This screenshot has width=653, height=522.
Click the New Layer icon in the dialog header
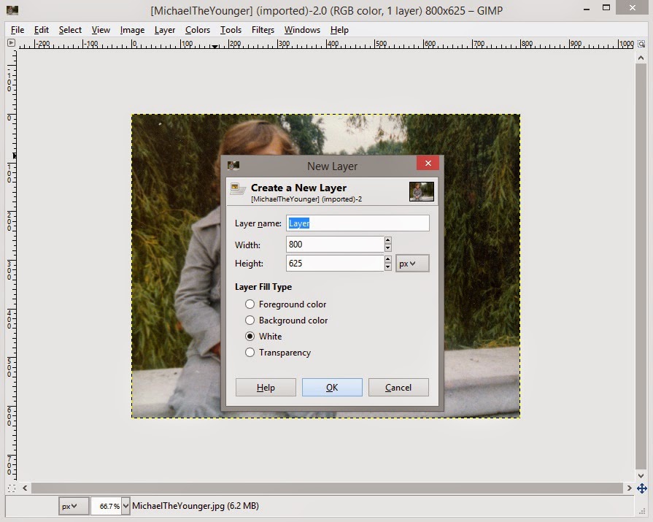point(236,188)
